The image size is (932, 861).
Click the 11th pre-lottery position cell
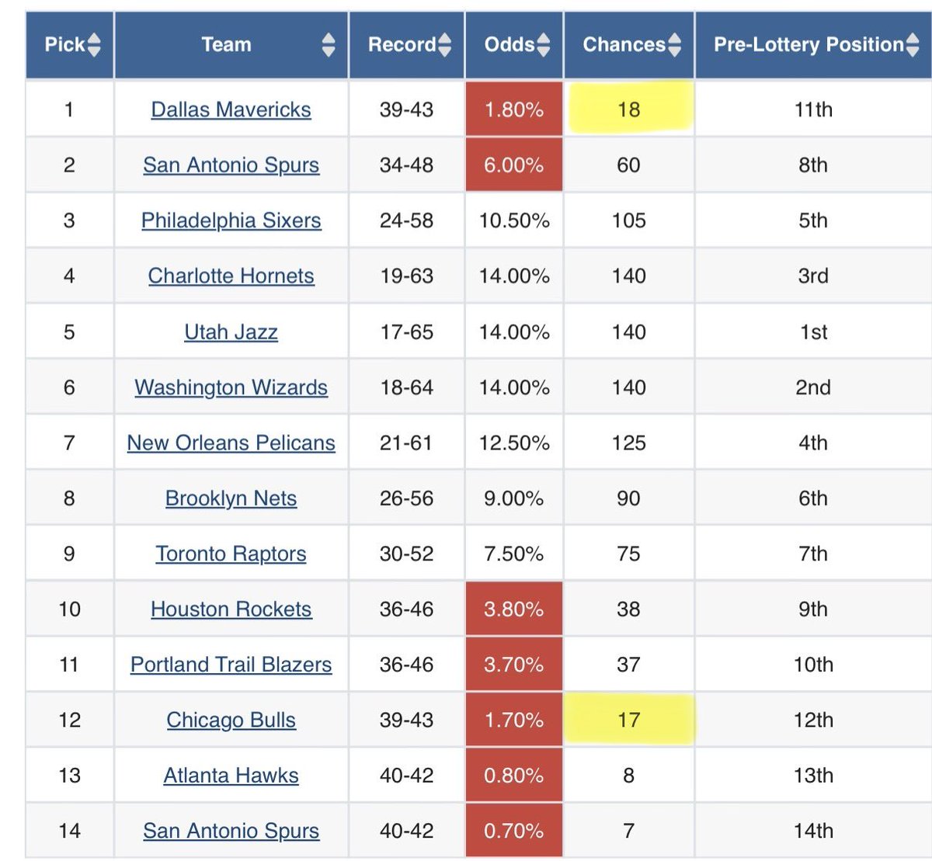pos(813,109)
